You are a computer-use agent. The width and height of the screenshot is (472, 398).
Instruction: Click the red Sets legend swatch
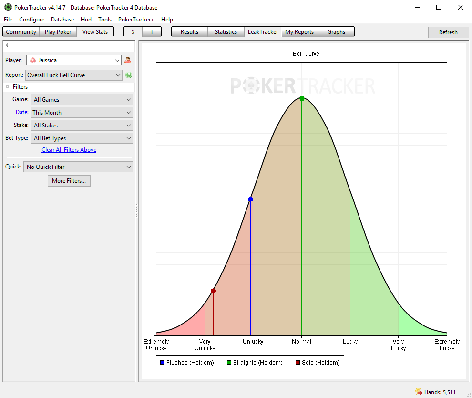(298, 363)
